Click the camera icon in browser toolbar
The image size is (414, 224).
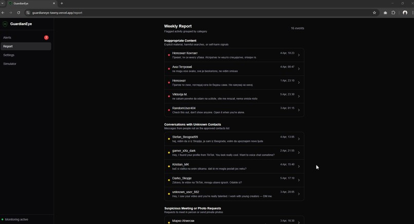coord(385,13)
